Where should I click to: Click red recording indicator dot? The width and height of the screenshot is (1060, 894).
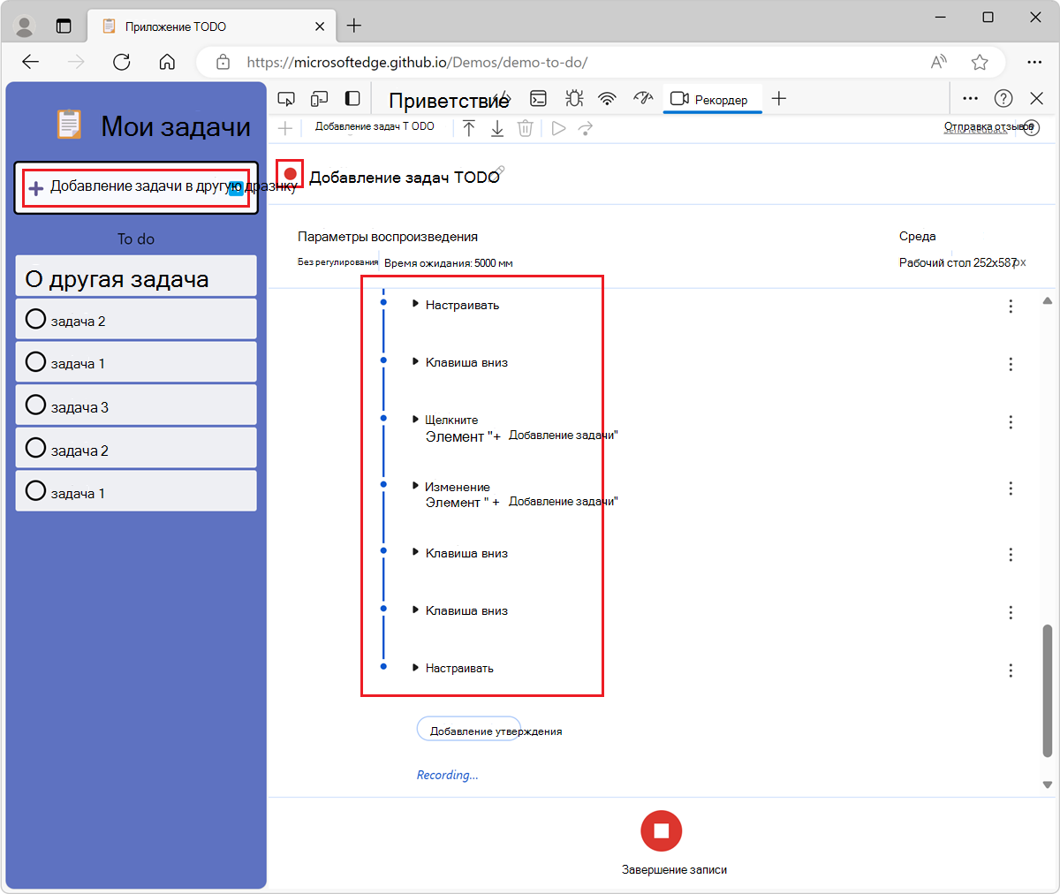pyautogui.click(x=290, y=173)
